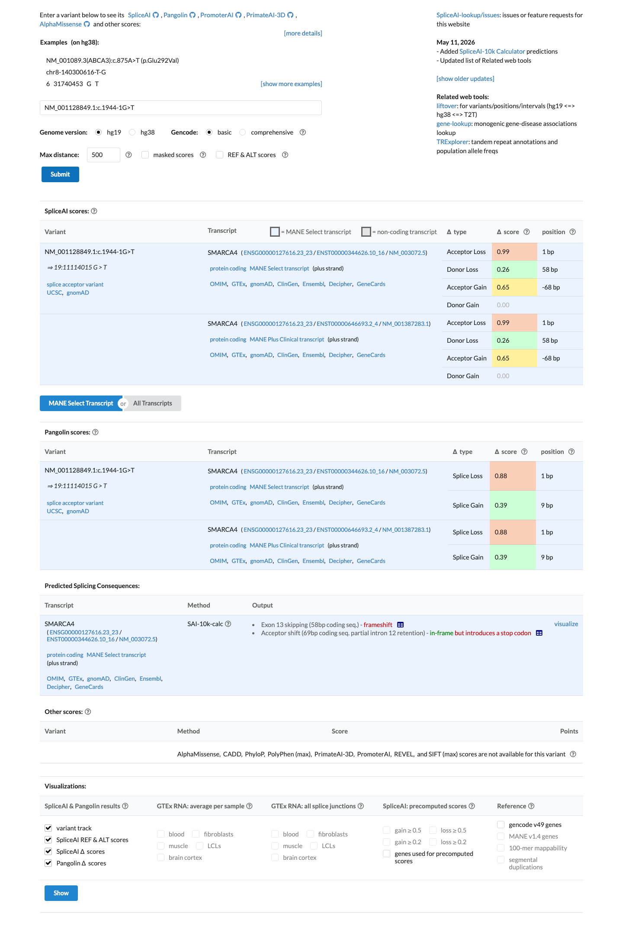Image resolution: width=629 pixels, height=952 pixels.
Task: Open help icon beside Pangolin Δ score column
Action: 524,452
